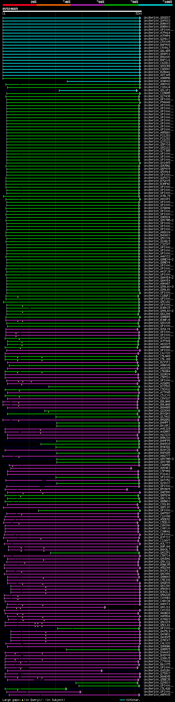Image resolution: width=175 pixels, height=702 pixels.
Task: Click the query end position 524
Action: [138, 14]
